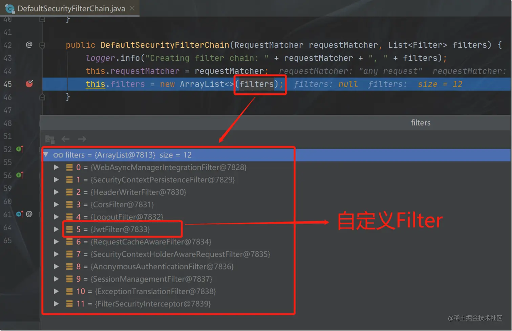
Task: Click ArrayList on line 45
Action: [x=202, y=84]
